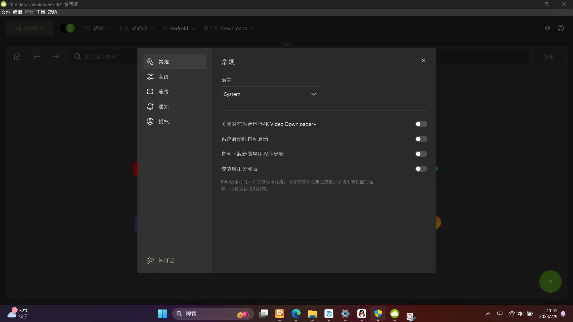Image resolution: width=573 pixels, height=322 pixels.
Task: Click the forward arrow navigation icon
Action: click(x=56, y=56)
